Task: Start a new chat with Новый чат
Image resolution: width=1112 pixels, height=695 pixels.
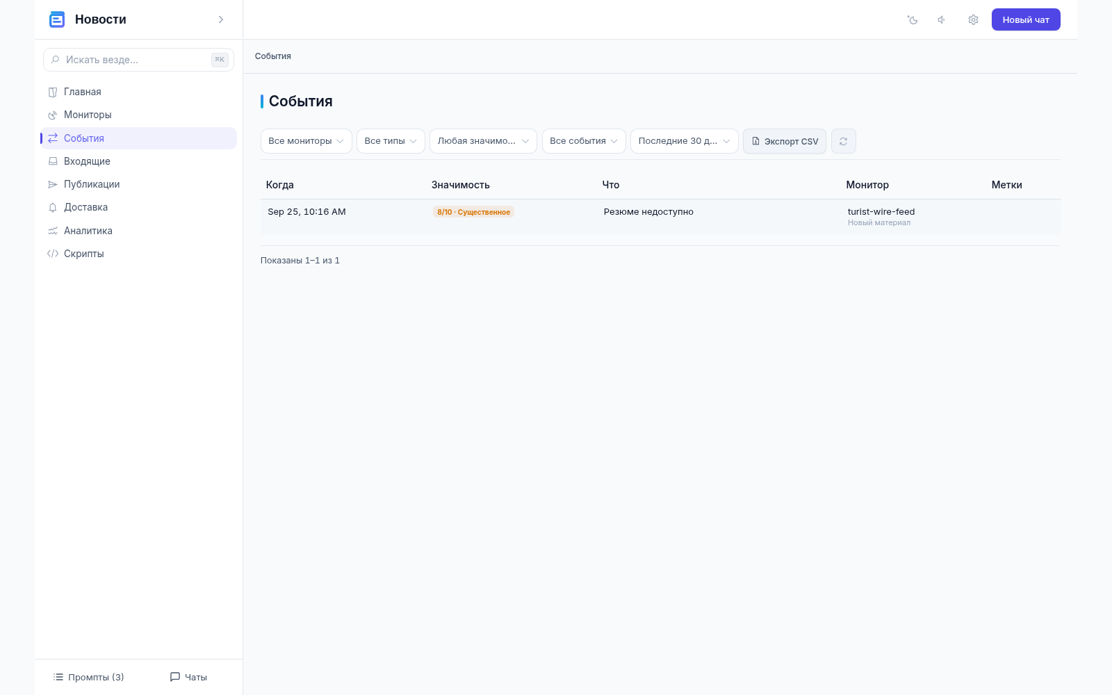Action: pos(1026,19)
